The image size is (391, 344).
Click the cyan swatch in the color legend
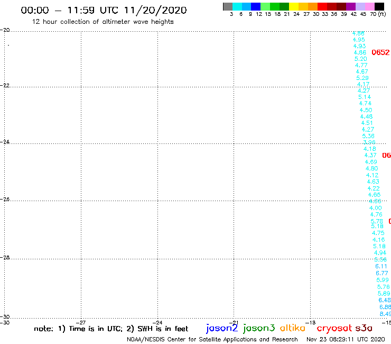point(237,6)
